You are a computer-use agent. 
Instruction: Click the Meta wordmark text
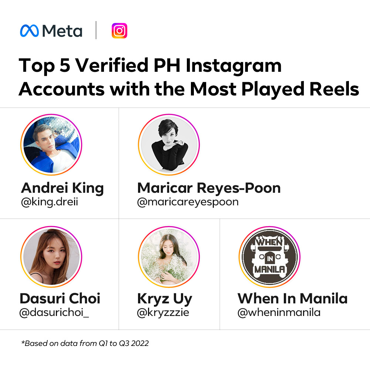[x=62, y=31]
